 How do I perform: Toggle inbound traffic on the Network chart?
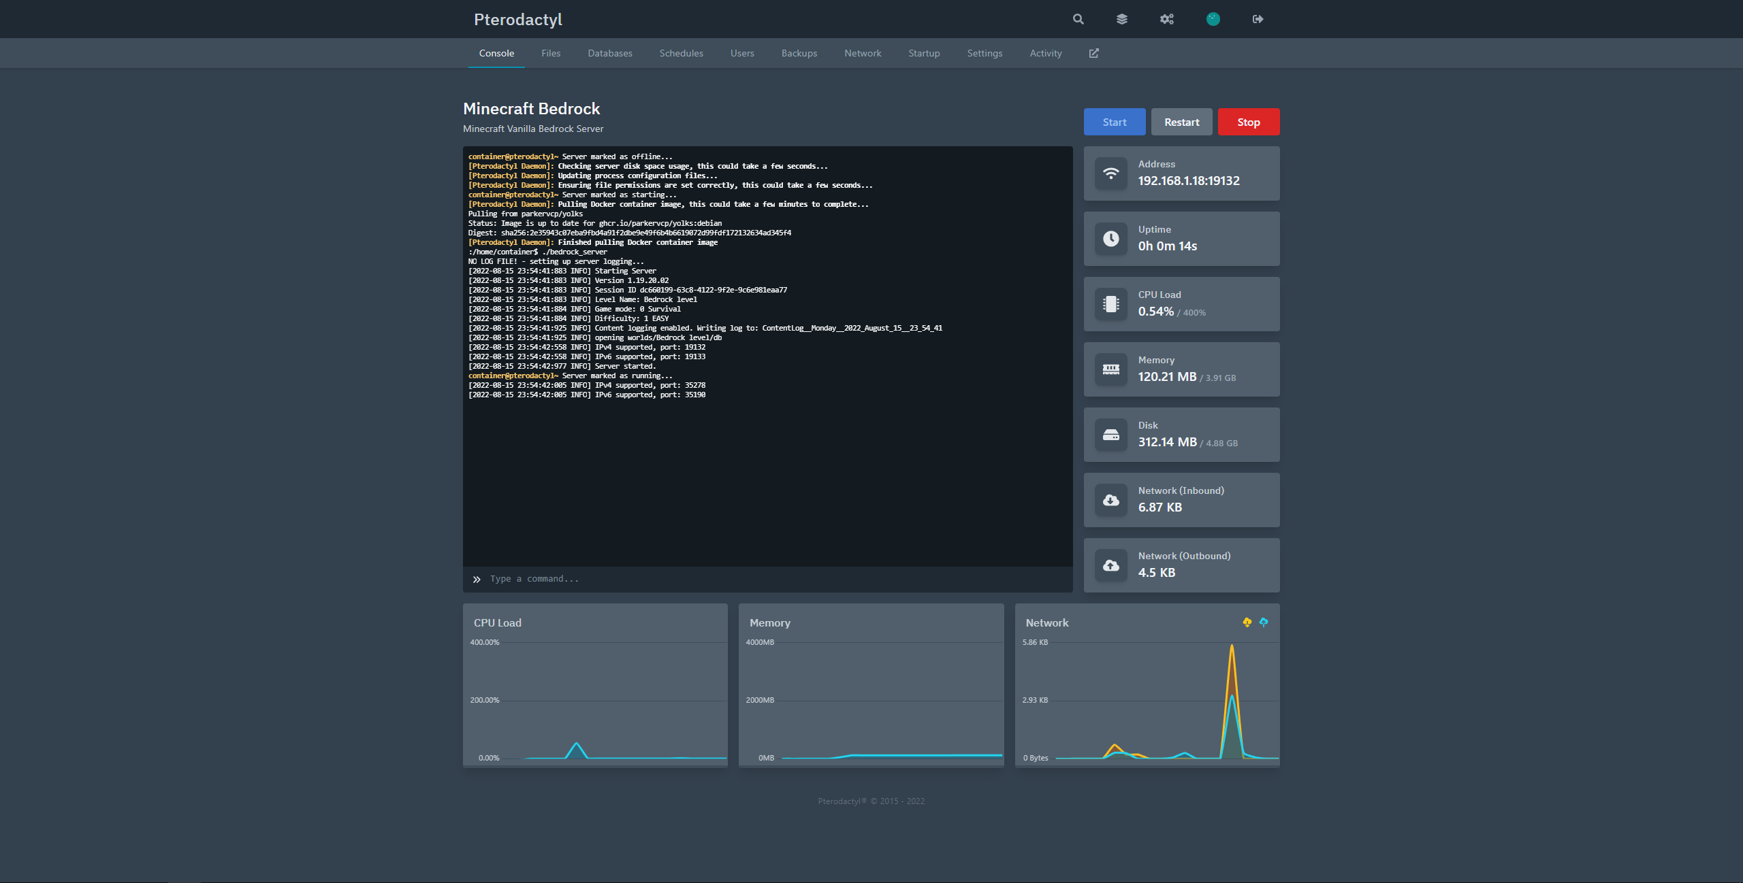[1247, 621]
